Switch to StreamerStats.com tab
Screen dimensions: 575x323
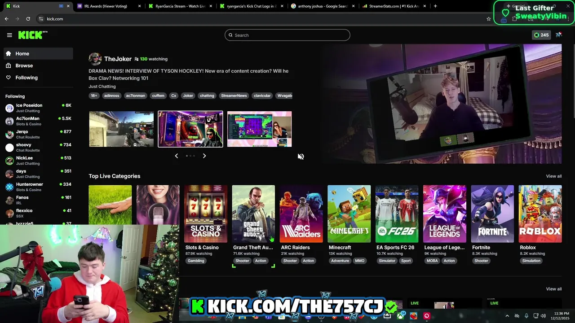point(394,6)
